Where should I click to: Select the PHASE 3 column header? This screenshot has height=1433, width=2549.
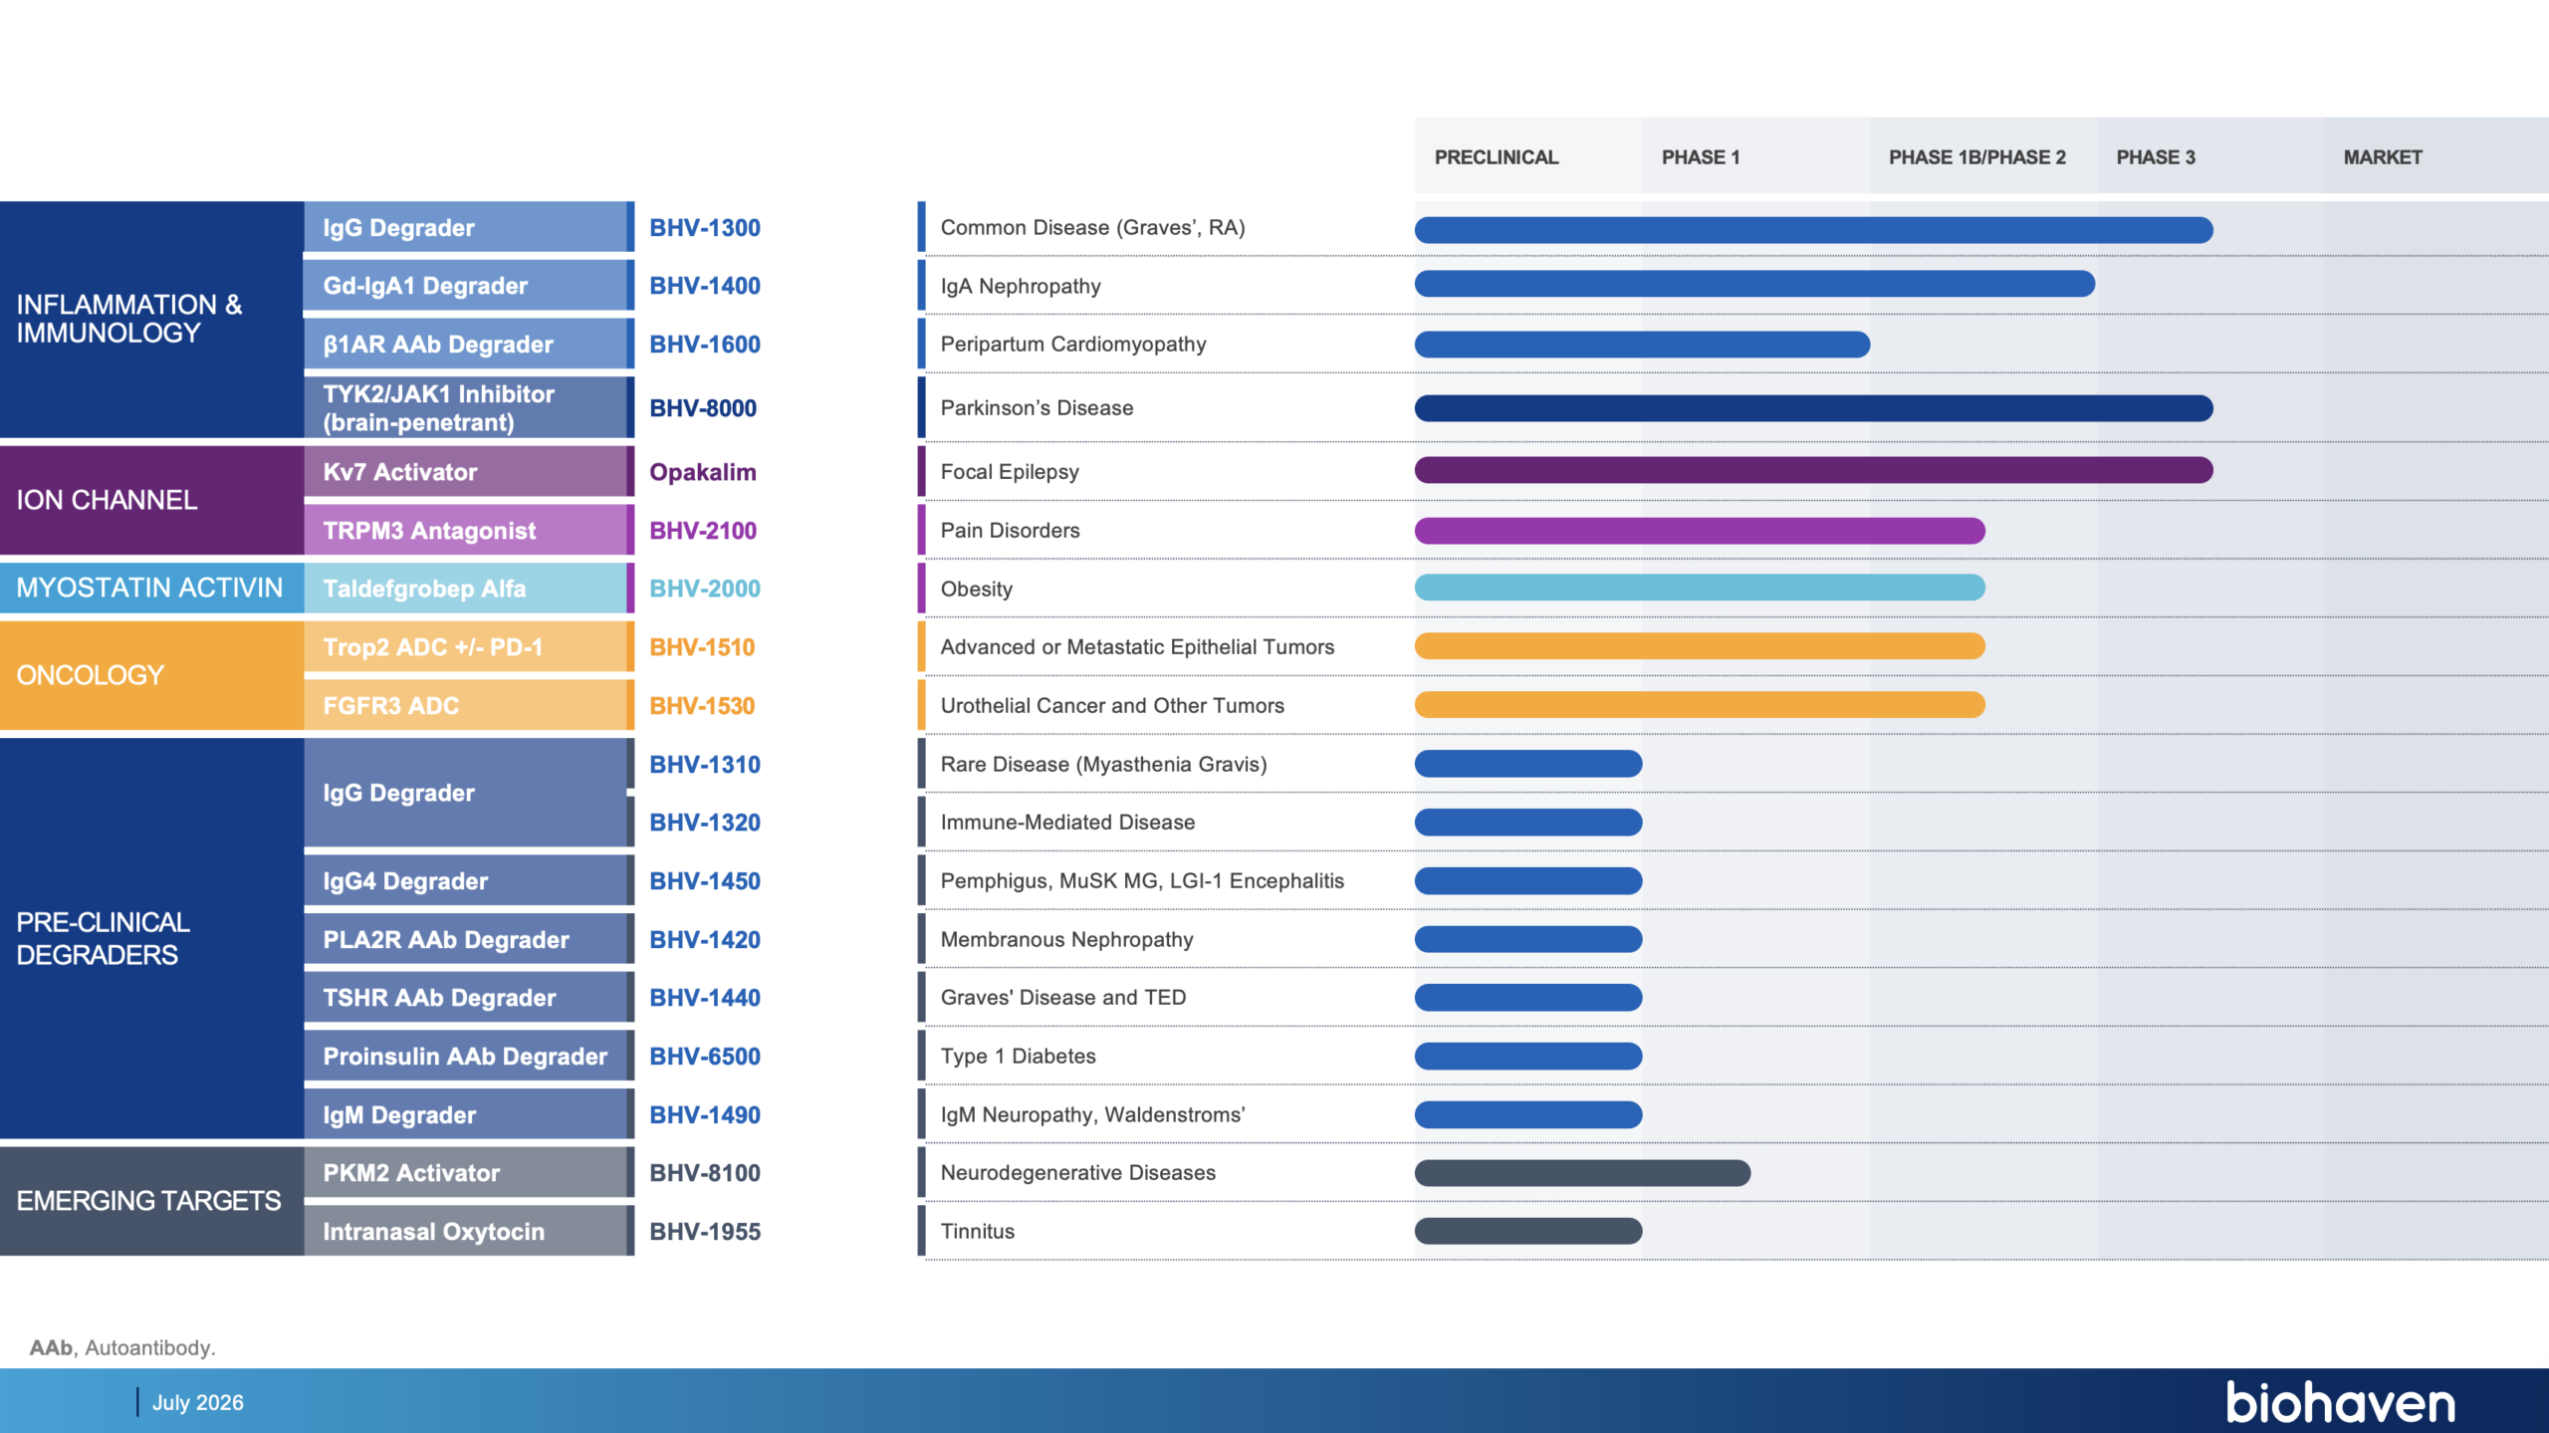tap(2156, 157)
